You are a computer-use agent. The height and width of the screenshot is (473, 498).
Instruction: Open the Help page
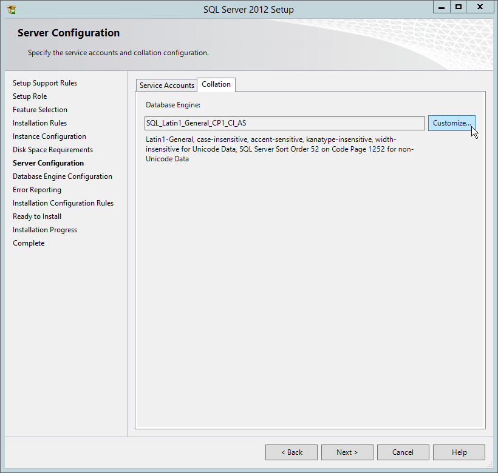click(459, 452)
